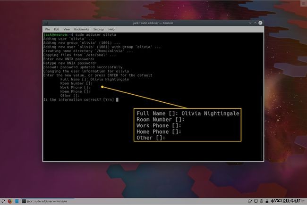307x205 pixels.
Task: Click the 'Full Name []: Olivia Nightingale' terminal line
Action: [94, 79]
